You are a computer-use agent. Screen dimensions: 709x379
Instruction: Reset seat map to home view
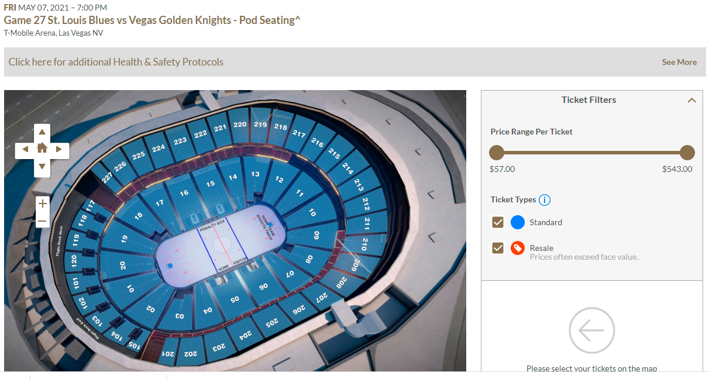point(42,148)
